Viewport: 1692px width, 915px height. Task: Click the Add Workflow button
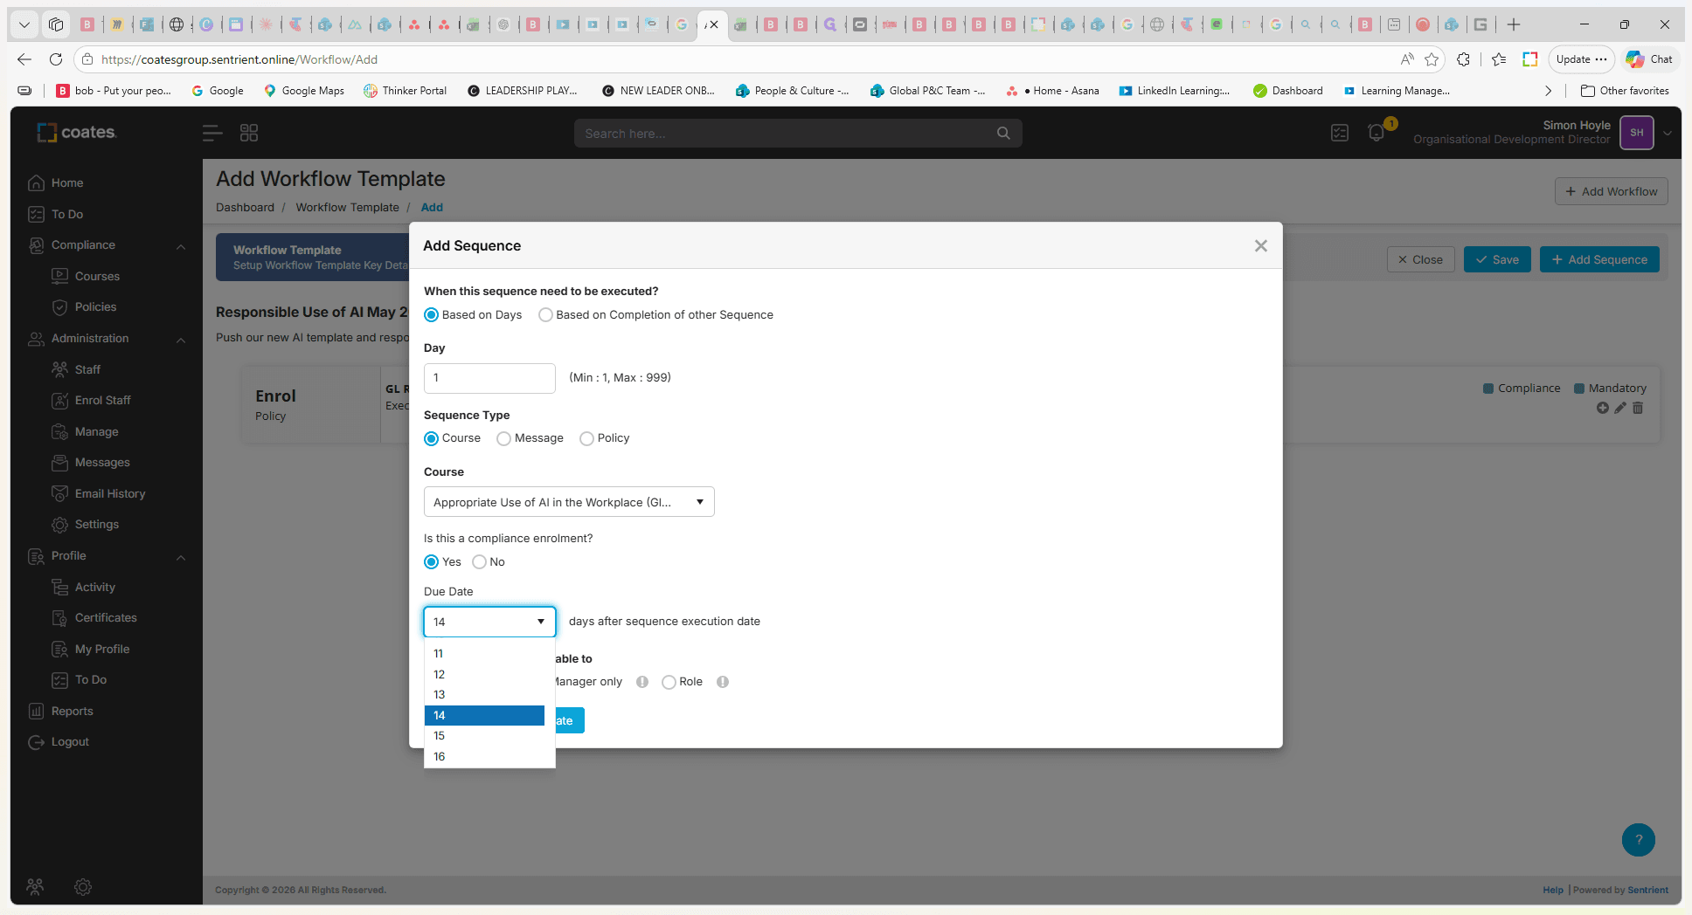1612,191
